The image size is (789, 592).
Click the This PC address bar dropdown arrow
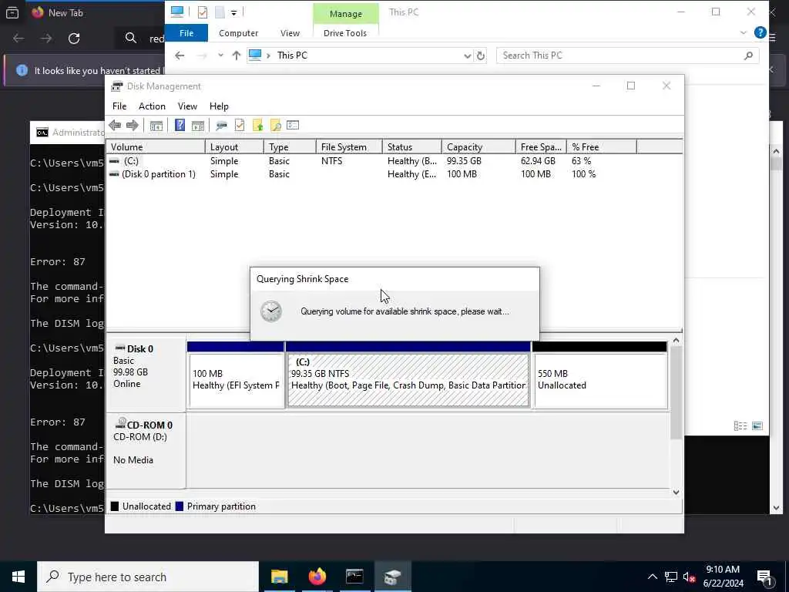[x=468, y=55]
